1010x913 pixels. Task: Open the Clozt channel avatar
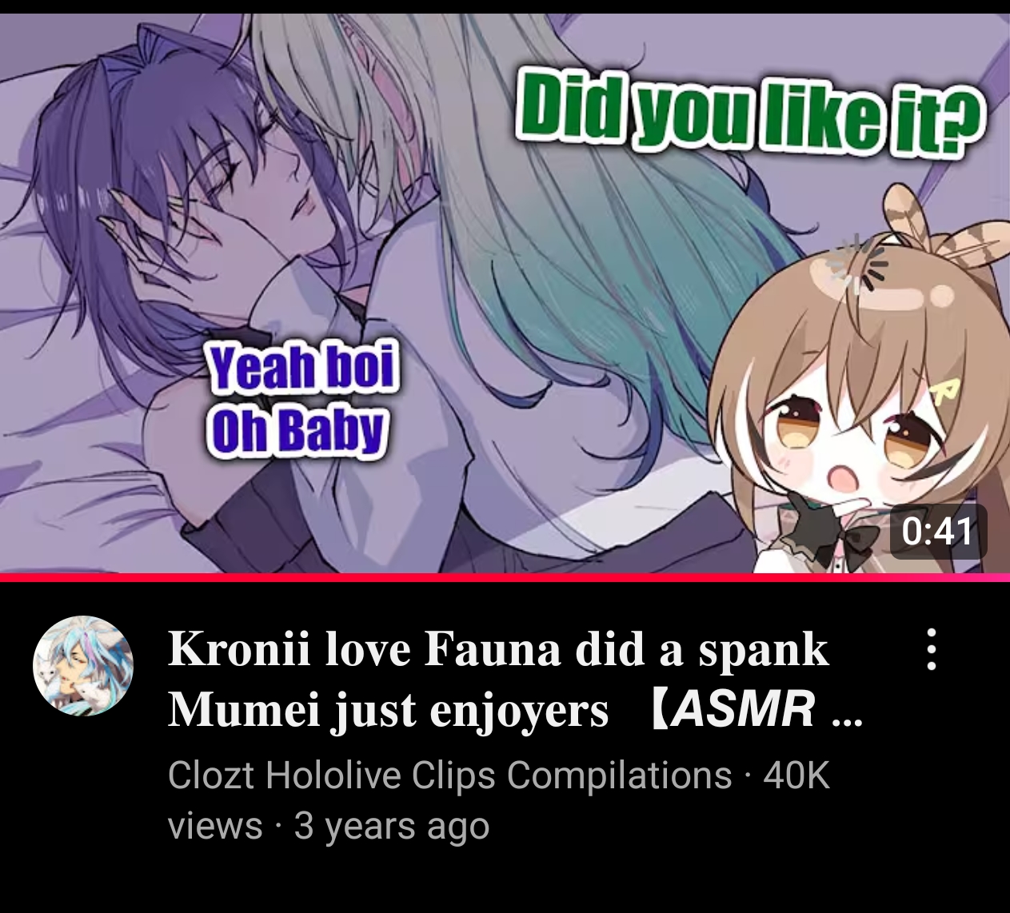(83, 665)
